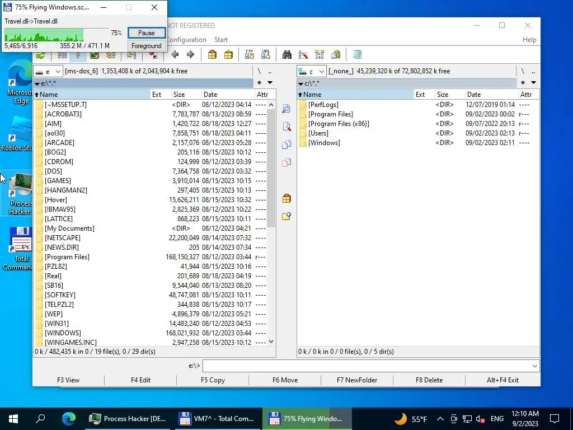Click the F8 Delete button

[x=429, y=380]
